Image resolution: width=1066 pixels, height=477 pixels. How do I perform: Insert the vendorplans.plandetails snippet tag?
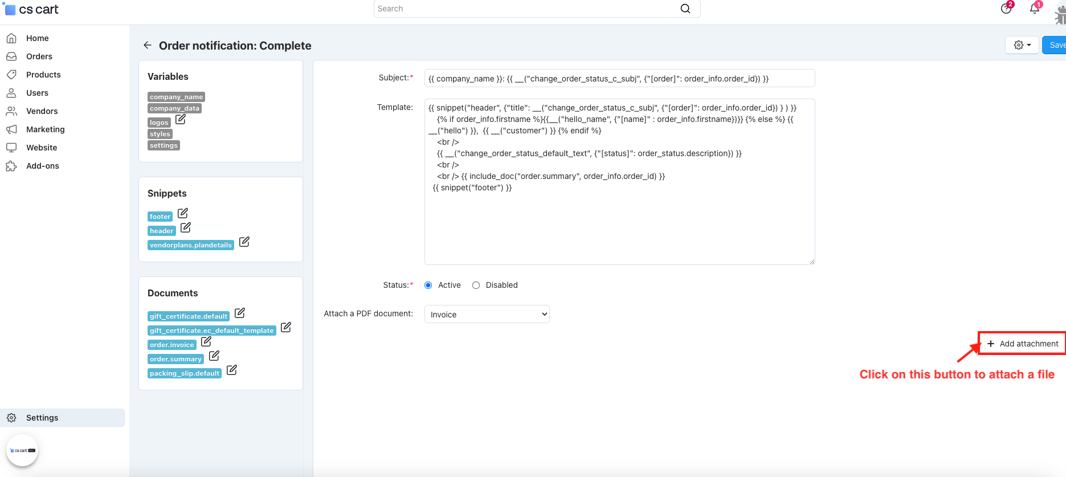(191, 245)
